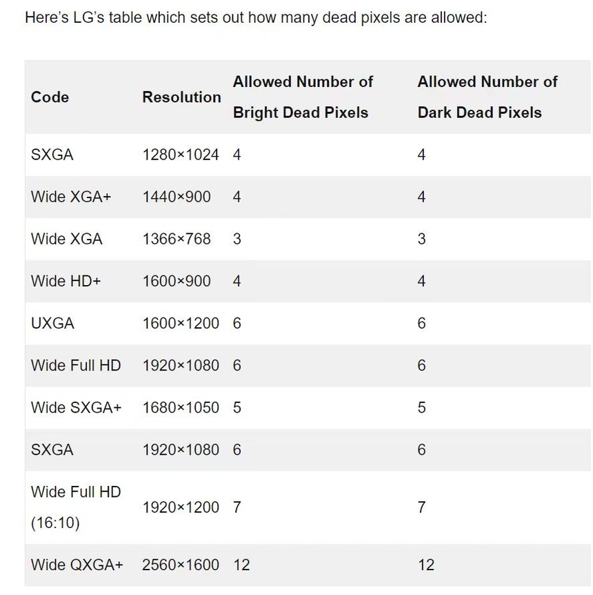Click the 1600×1200 resolution cell
The image size is (593, 595).
point(181,323)
